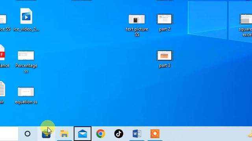
Task: Click the 'ice_video_2...' file label
Action: [26, 29]
